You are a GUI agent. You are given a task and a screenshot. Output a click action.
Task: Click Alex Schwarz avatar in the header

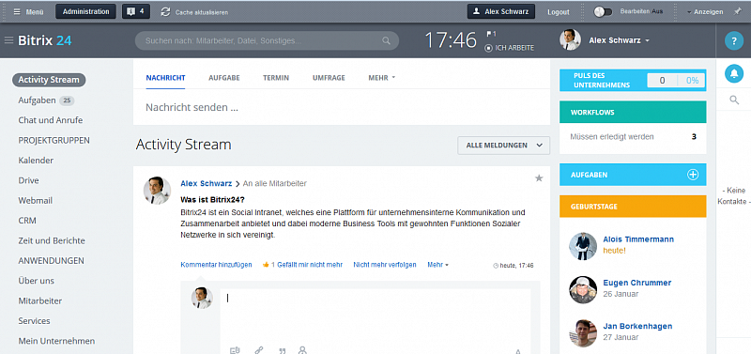tap(570, 40)
